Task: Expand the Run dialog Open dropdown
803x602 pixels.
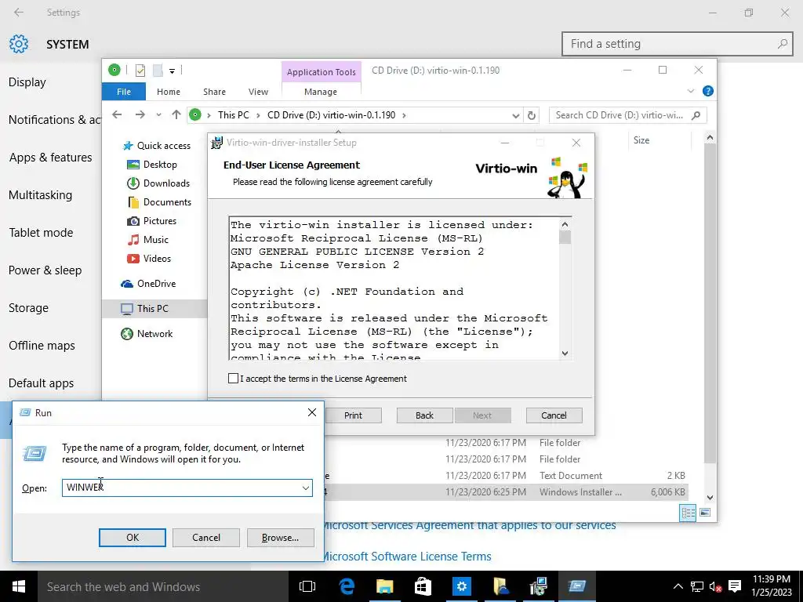Action: (x=306, y=488)
